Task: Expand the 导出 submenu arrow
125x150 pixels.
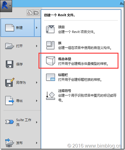Action: tap(37, 101)
